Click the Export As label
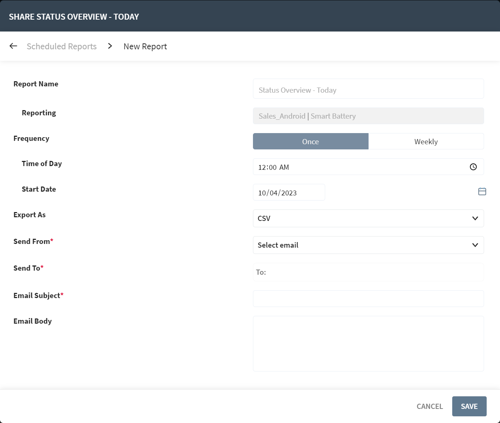This screenshot has width=500, height=423. (30, 215)
